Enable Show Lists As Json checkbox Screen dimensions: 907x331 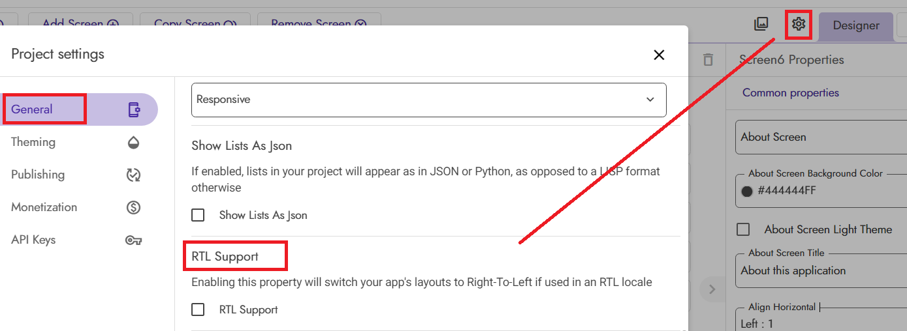pos(198,215)
